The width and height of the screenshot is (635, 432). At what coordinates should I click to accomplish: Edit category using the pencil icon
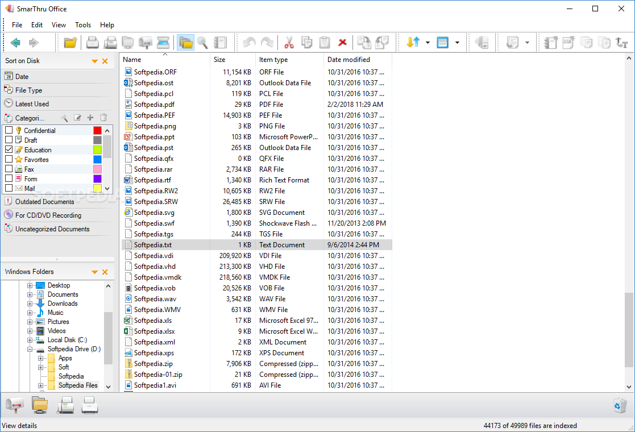click(x=77, y=118)
